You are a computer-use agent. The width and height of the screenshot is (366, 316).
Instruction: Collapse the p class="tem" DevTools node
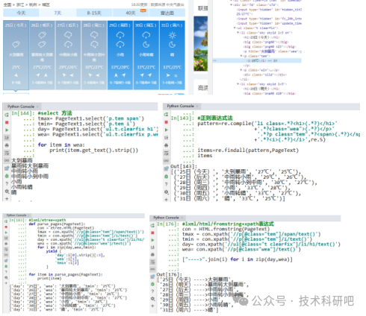241,56
